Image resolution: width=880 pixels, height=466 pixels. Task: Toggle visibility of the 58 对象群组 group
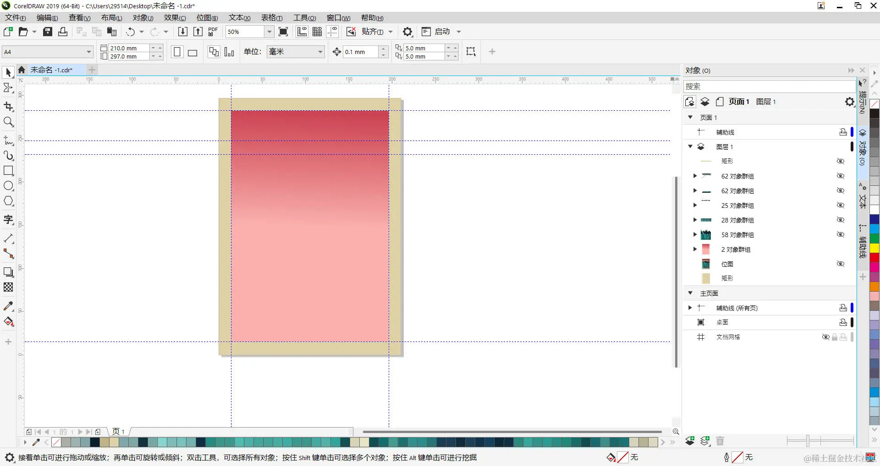[x=841, y=234]
